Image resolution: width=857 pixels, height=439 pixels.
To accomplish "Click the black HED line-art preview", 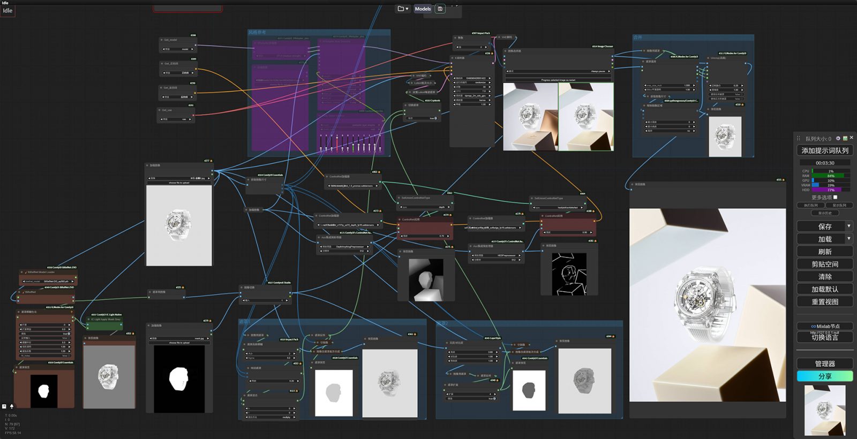I will (569, 274).
